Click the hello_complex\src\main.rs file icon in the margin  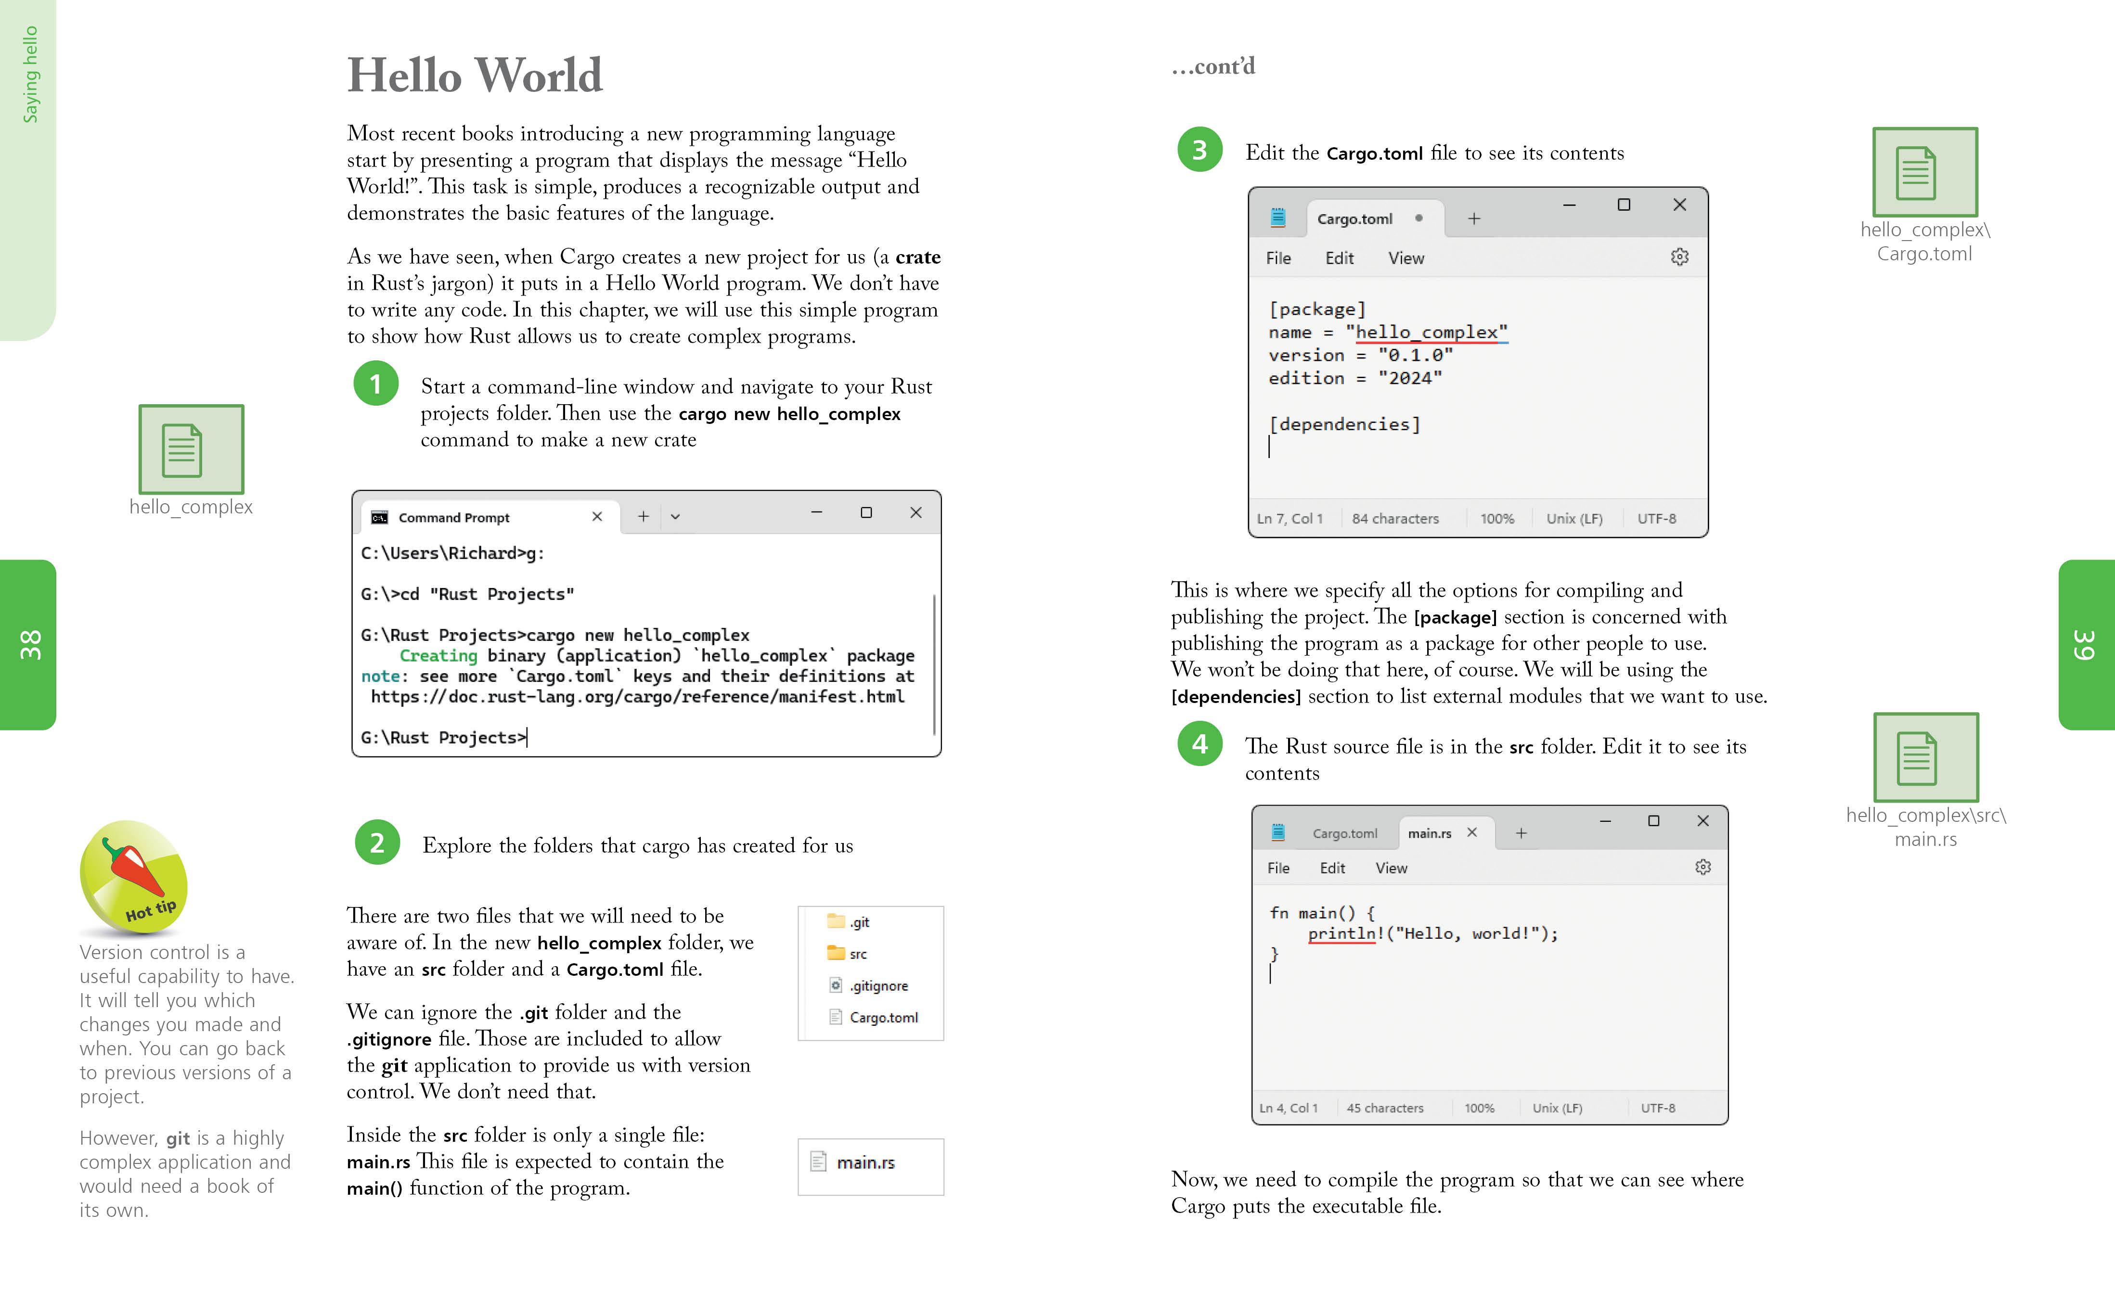[x=1925, y=757]
